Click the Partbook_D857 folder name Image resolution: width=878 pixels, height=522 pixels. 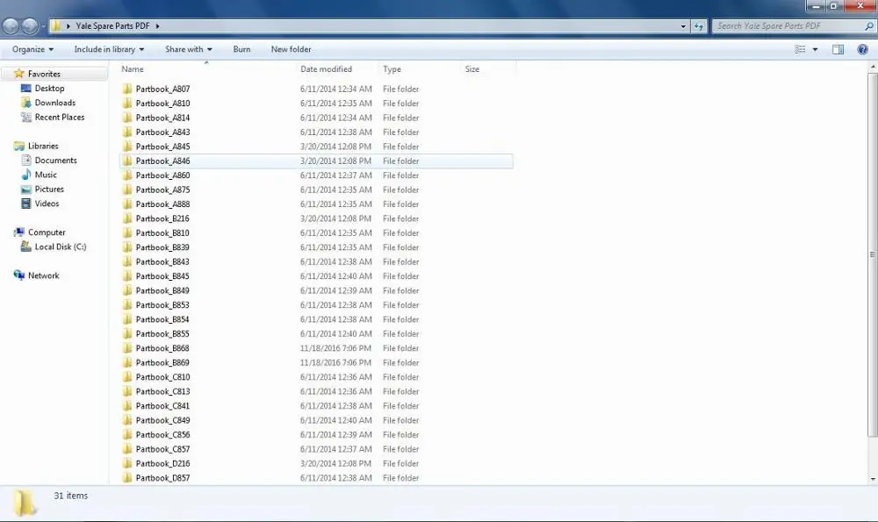tap(162, 478)
